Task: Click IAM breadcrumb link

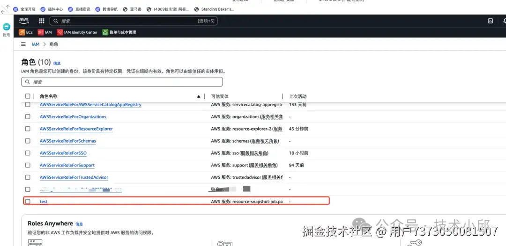Action: [36, 44]
